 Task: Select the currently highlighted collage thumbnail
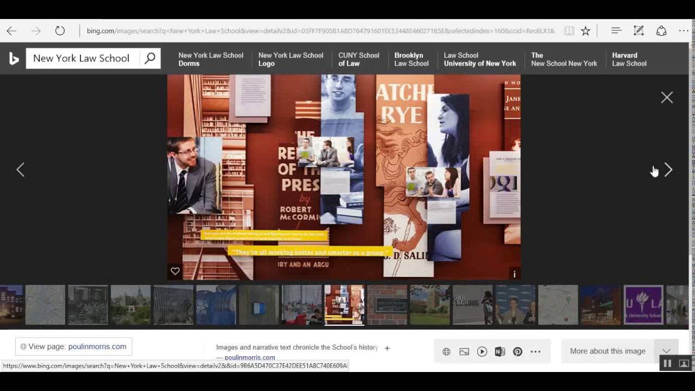tap(344, 305)
